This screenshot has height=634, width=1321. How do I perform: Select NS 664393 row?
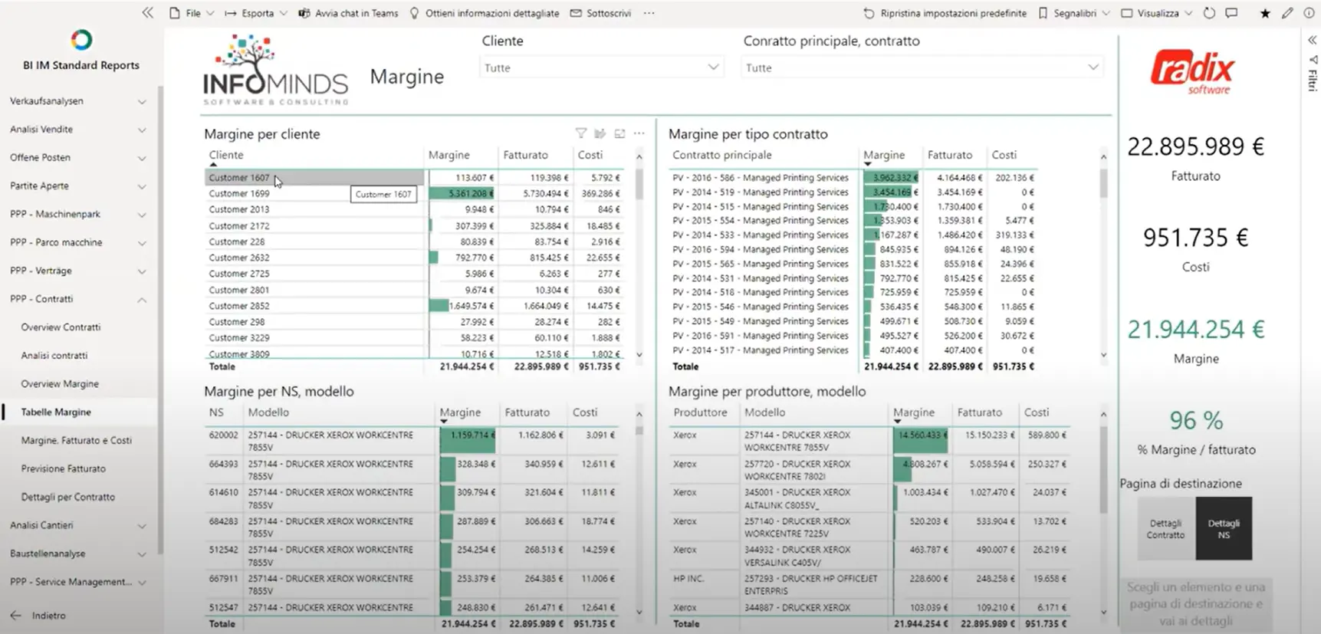pyautogui.click(x=412, y=470)
